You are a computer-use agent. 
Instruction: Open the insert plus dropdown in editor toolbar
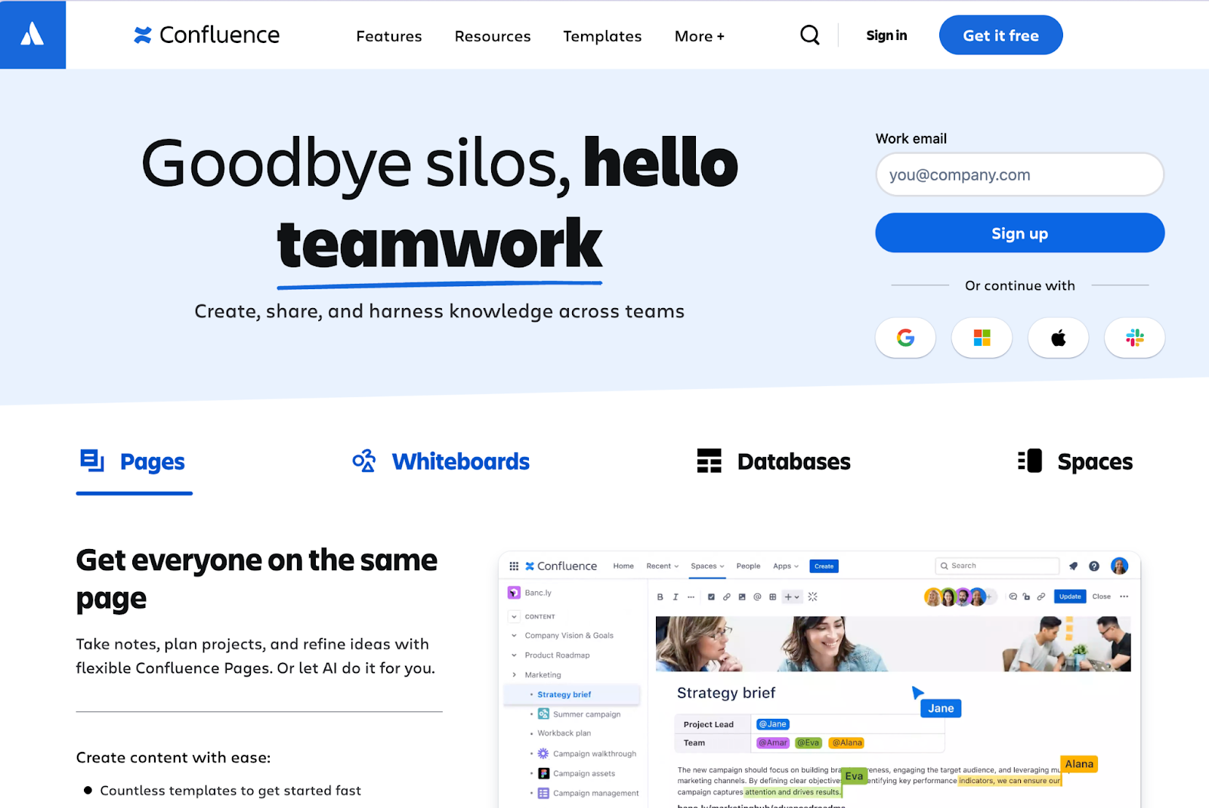pos(791,597)
